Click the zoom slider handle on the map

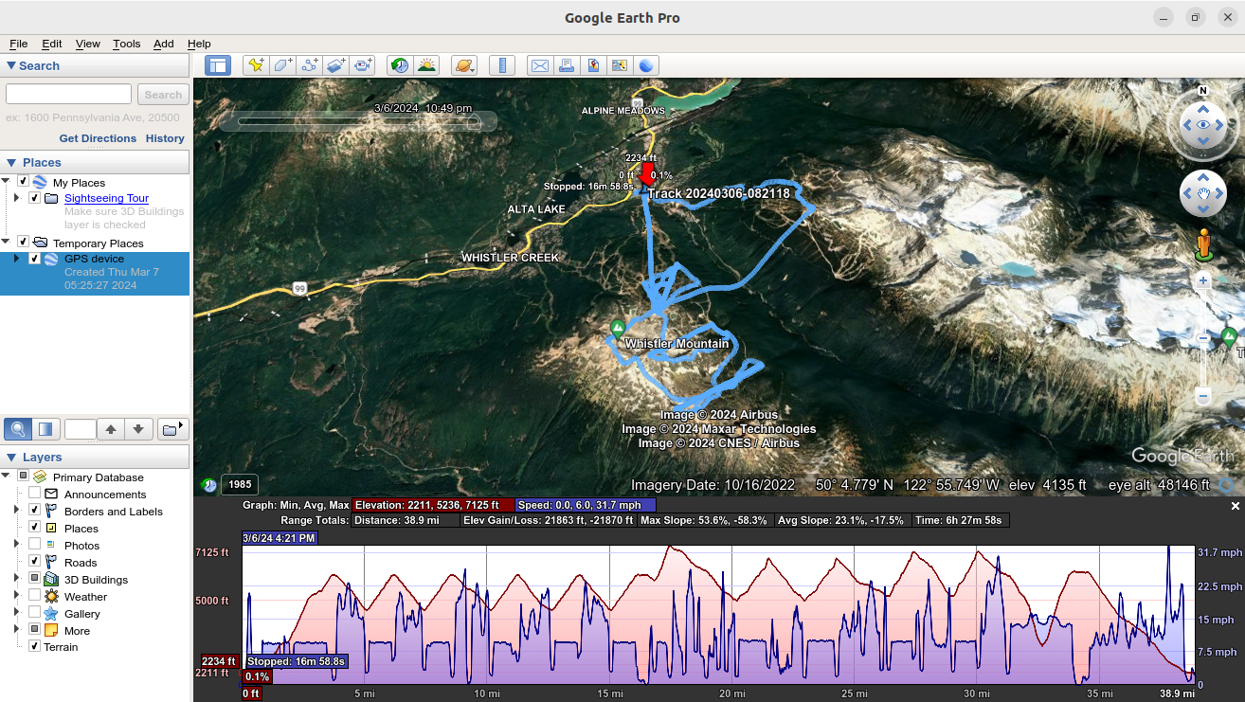(x=1203, y=338)
